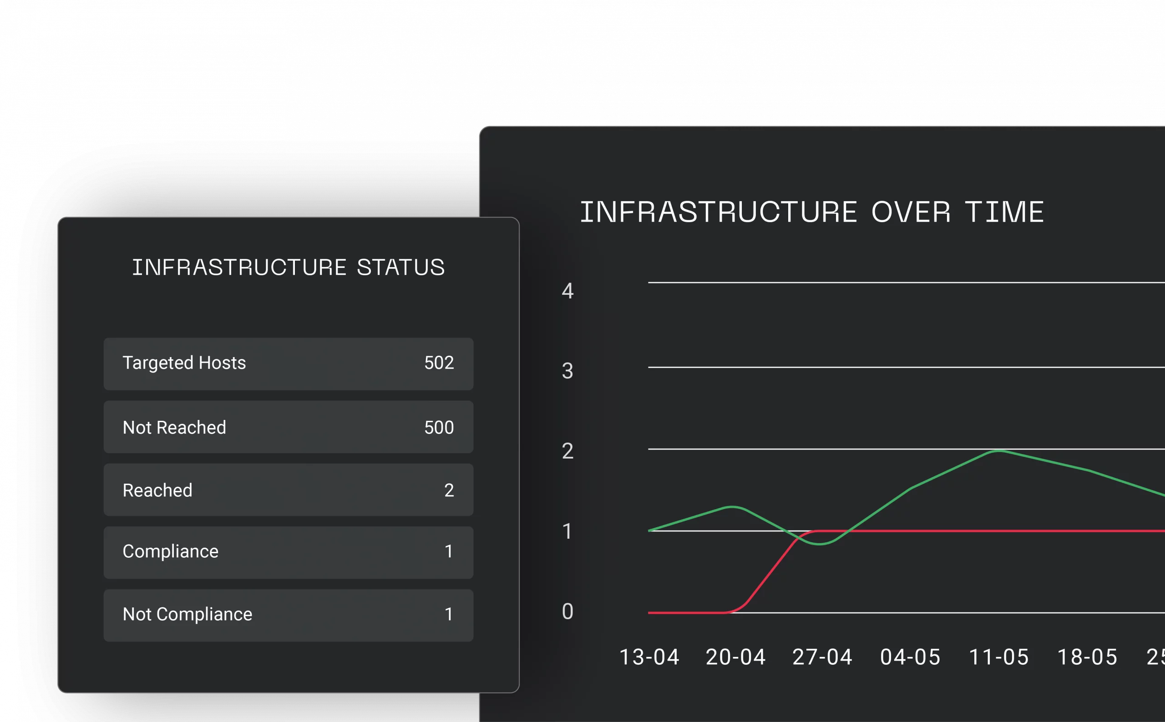Viewport: 1165px width, 722px height.
Task: Select the 20-04 date label
Action: point(735,657)
